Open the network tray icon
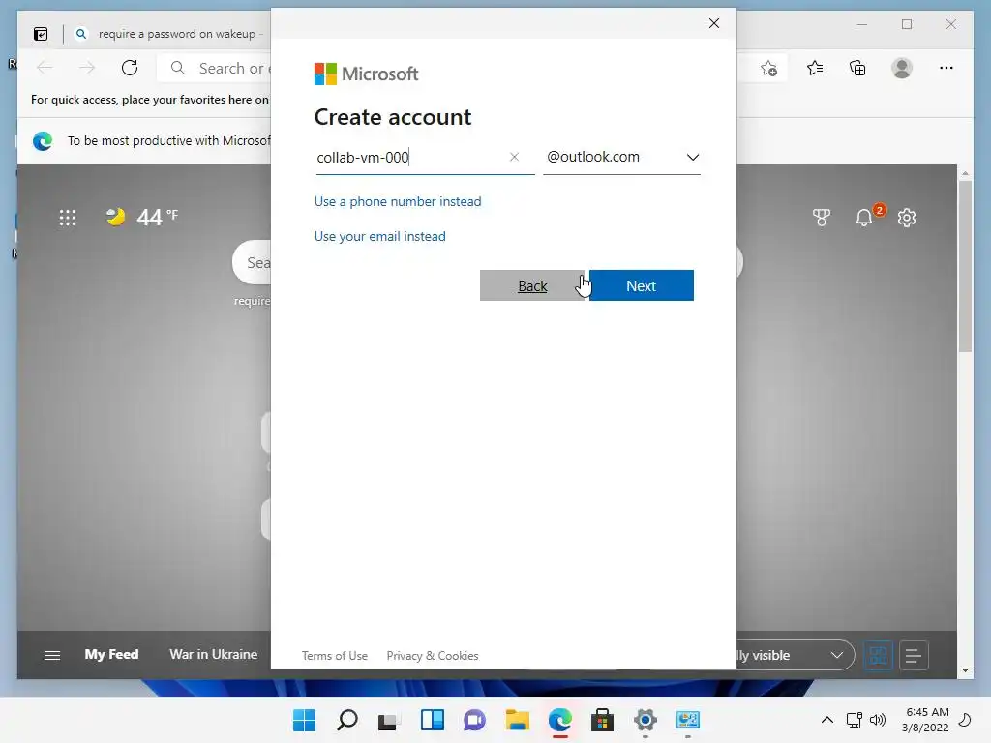The width and height of the screenshot is (991, 743). click(x=855, y=720)
